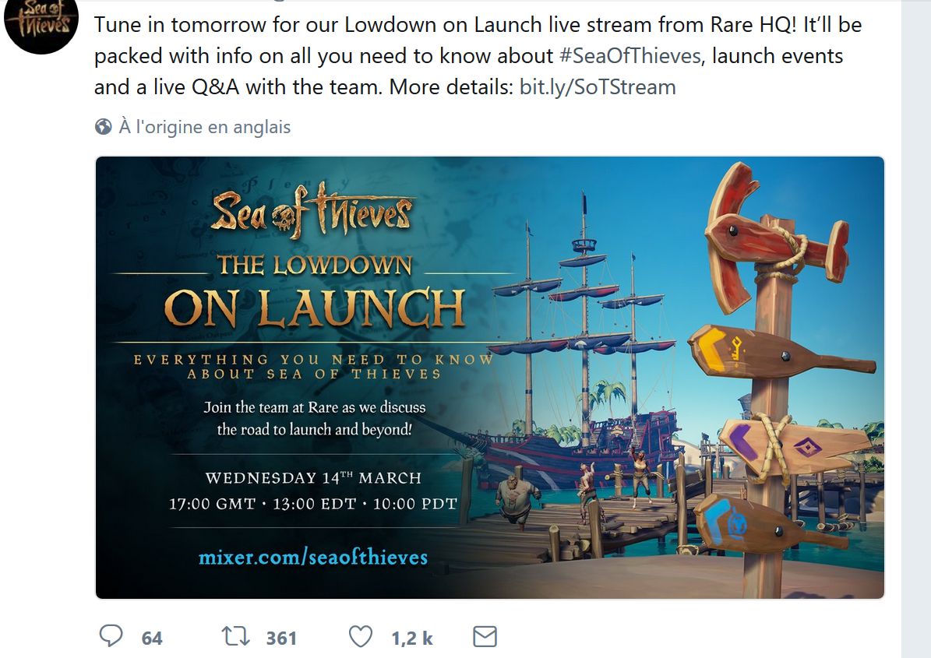Open the Sea of Thieves profile avatar

click(x=41, y=23)
